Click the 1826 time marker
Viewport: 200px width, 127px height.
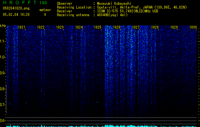coord(117,27)
